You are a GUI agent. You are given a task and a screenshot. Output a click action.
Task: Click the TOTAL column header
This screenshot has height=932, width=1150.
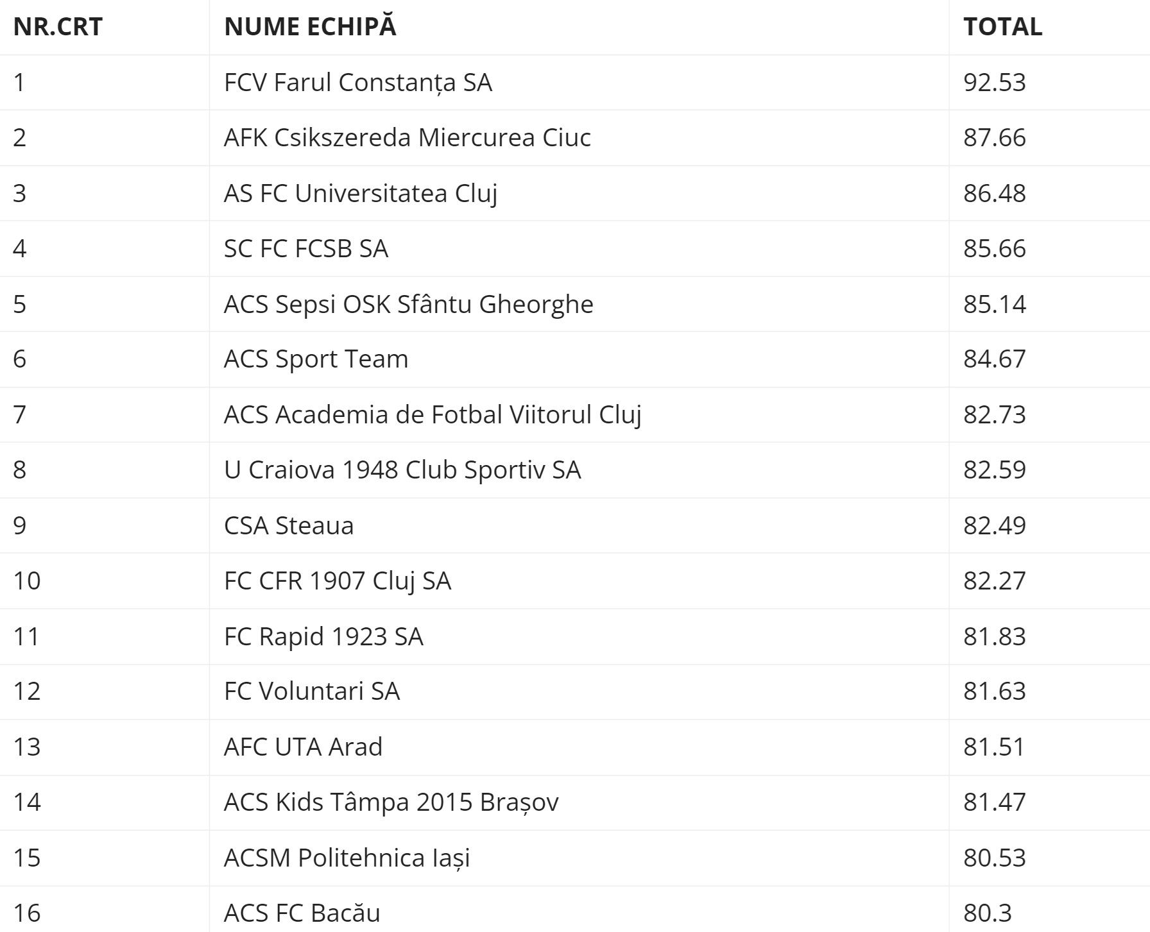click(x=1002, y=27)
